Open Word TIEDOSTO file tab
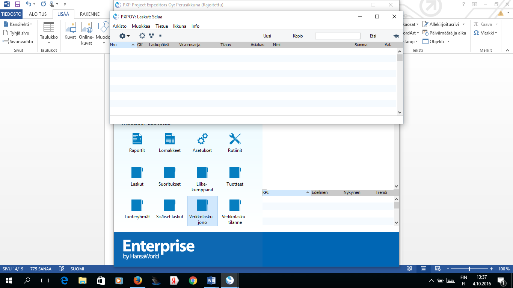 11,14
